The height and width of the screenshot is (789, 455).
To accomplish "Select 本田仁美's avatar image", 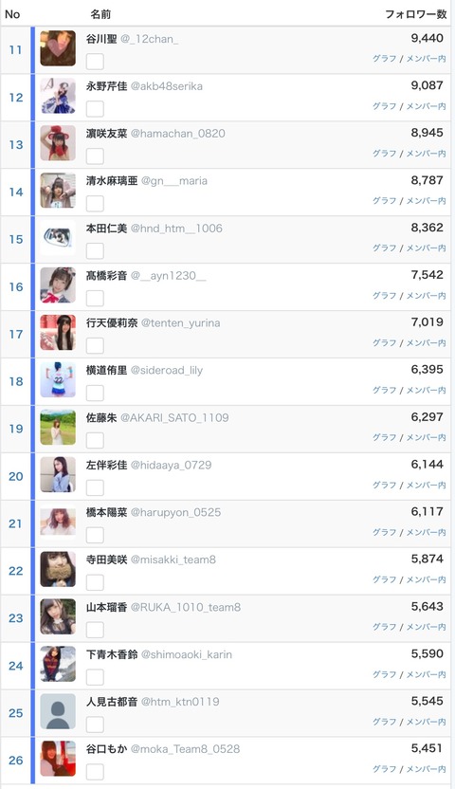I will 58,237.
